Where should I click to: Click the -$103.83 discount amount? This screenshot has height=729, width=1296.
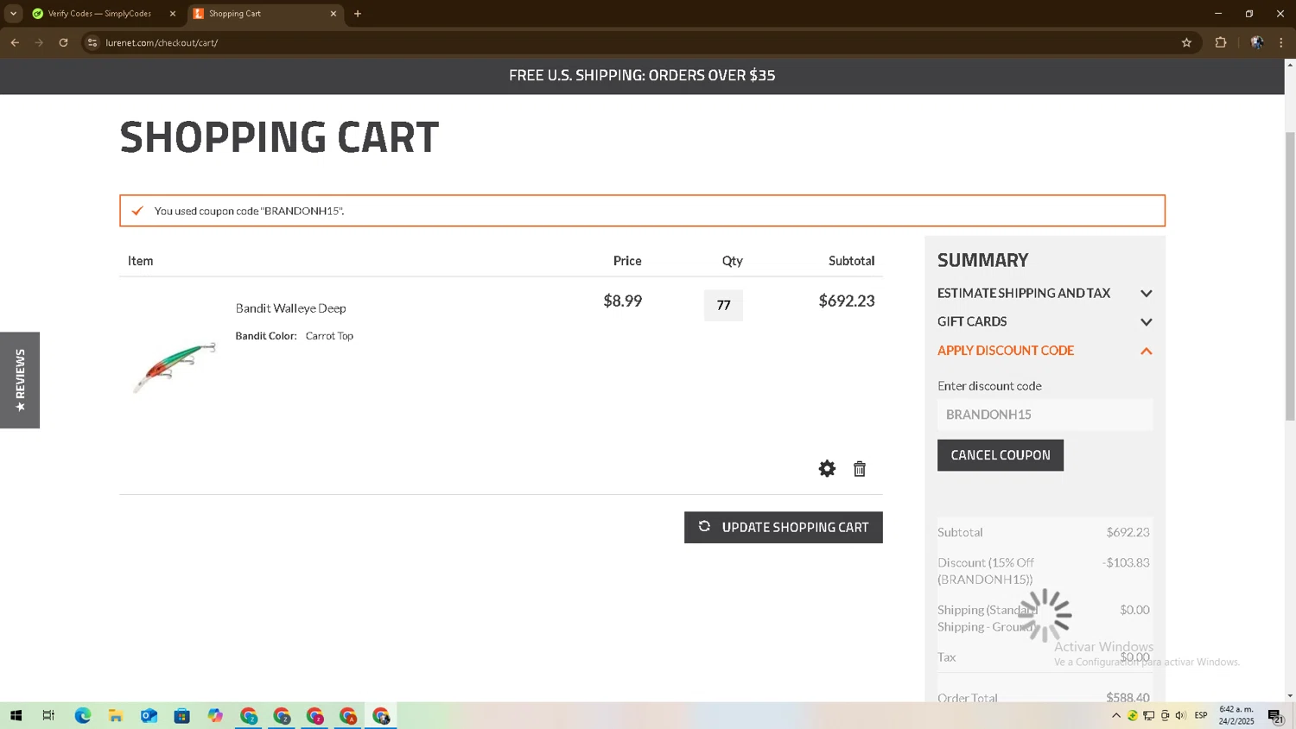tap(1126, 562)
